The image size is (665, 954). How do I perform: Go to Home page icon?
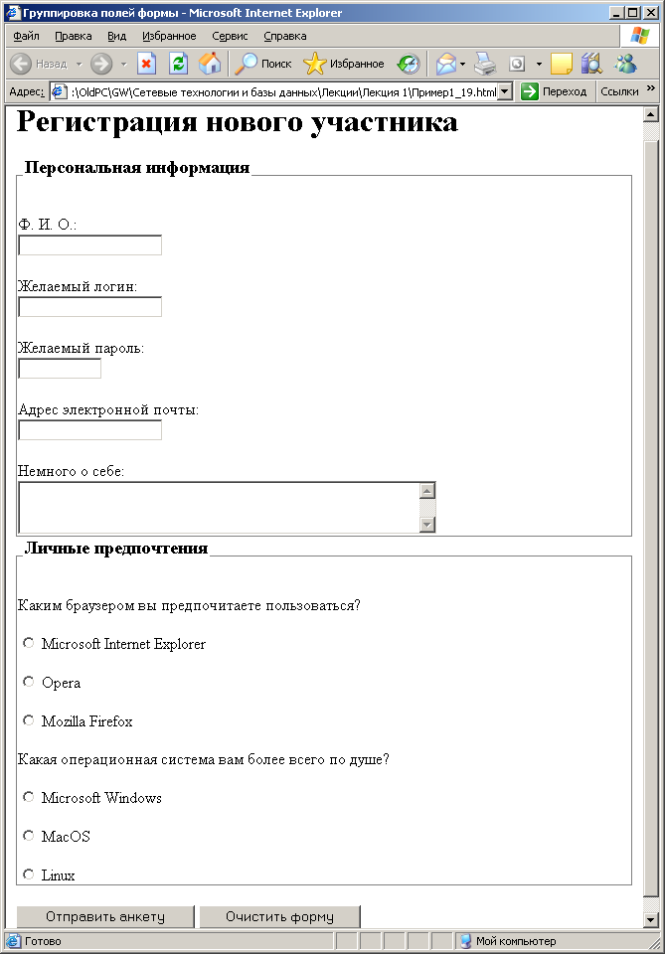tap(210, 64)
